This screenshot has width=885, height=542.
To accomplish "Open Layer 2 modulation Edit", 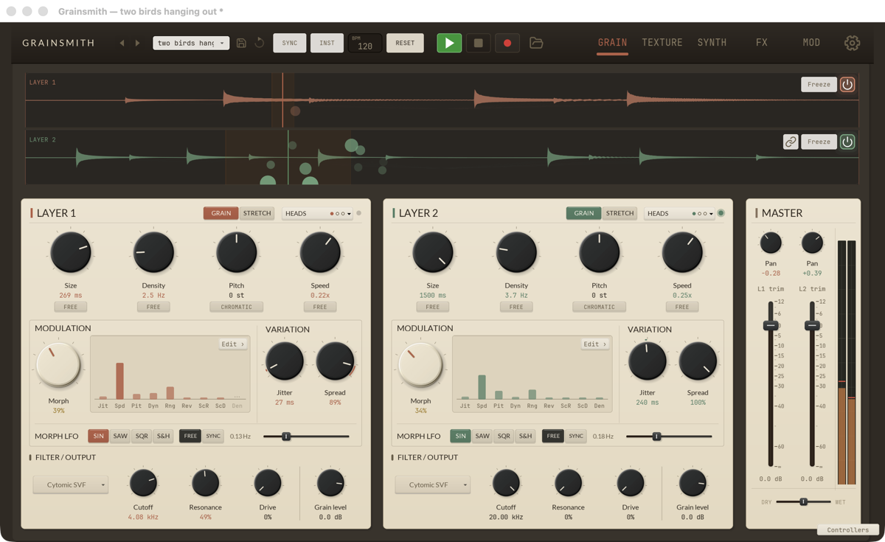I will [595, 344].
